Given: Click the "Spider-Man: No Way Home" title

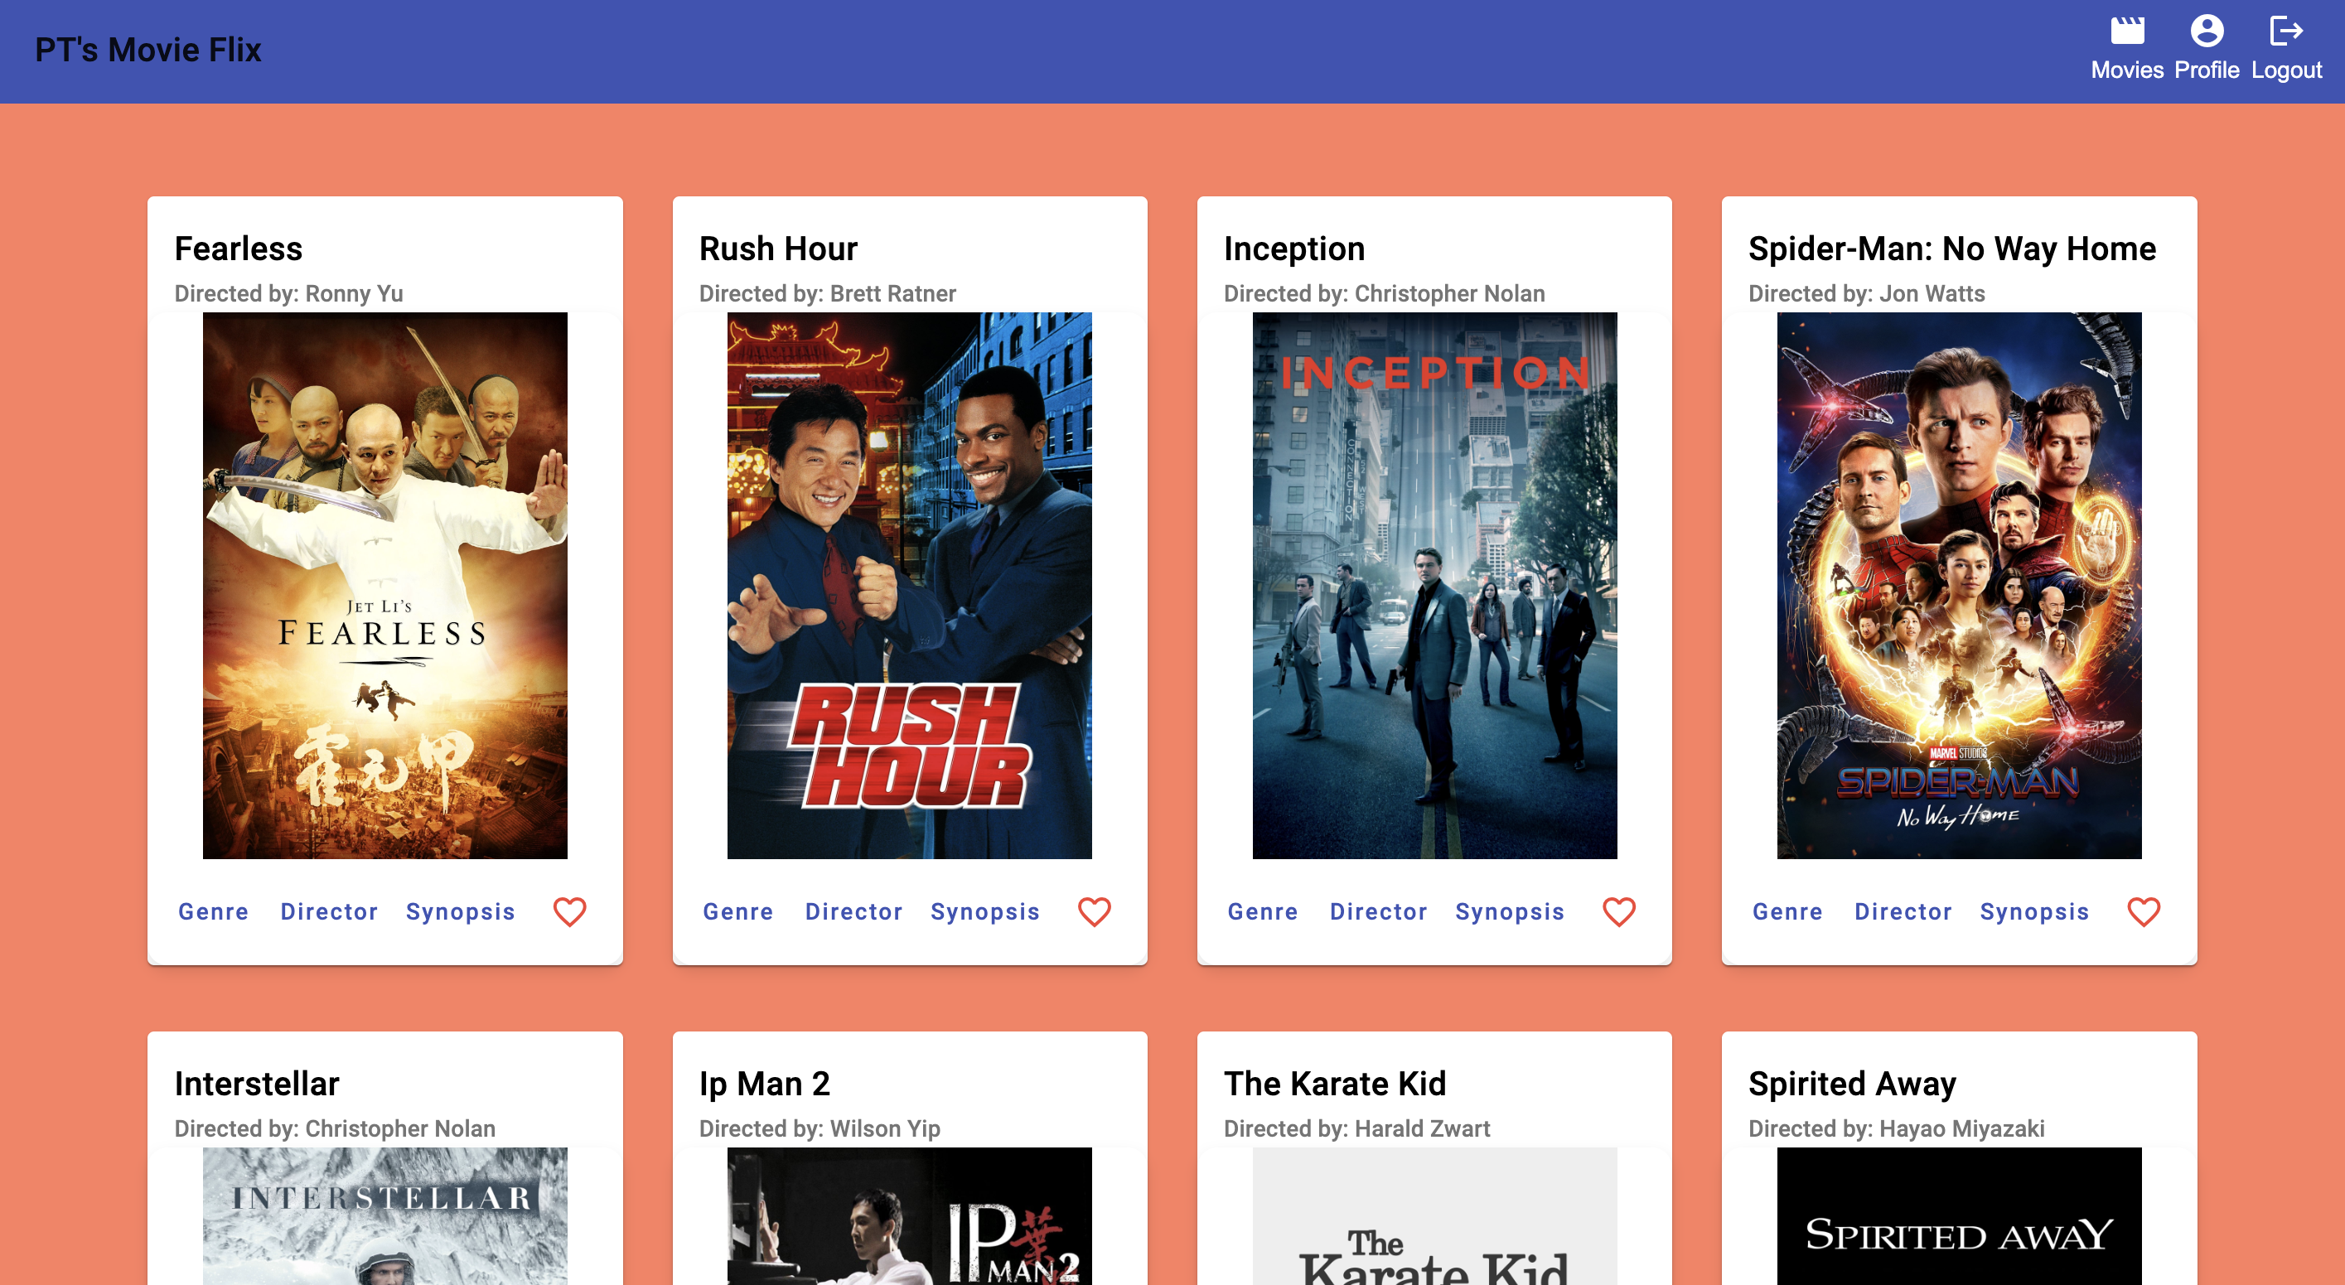Looking at the screenshot, I should point(1951,249).
